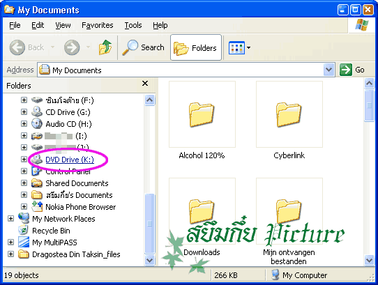Toggle the Folders pane button
The height and width of the screenshot is (285, 378).
pyautogui.click(x=196, y=47)
